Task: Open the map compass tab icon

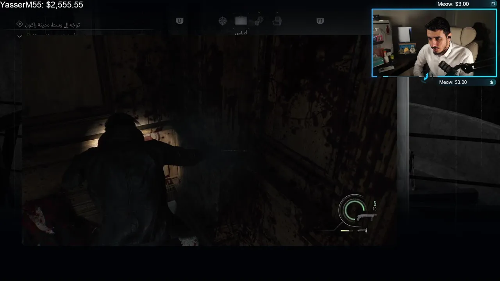Action: tap(222, 21)
